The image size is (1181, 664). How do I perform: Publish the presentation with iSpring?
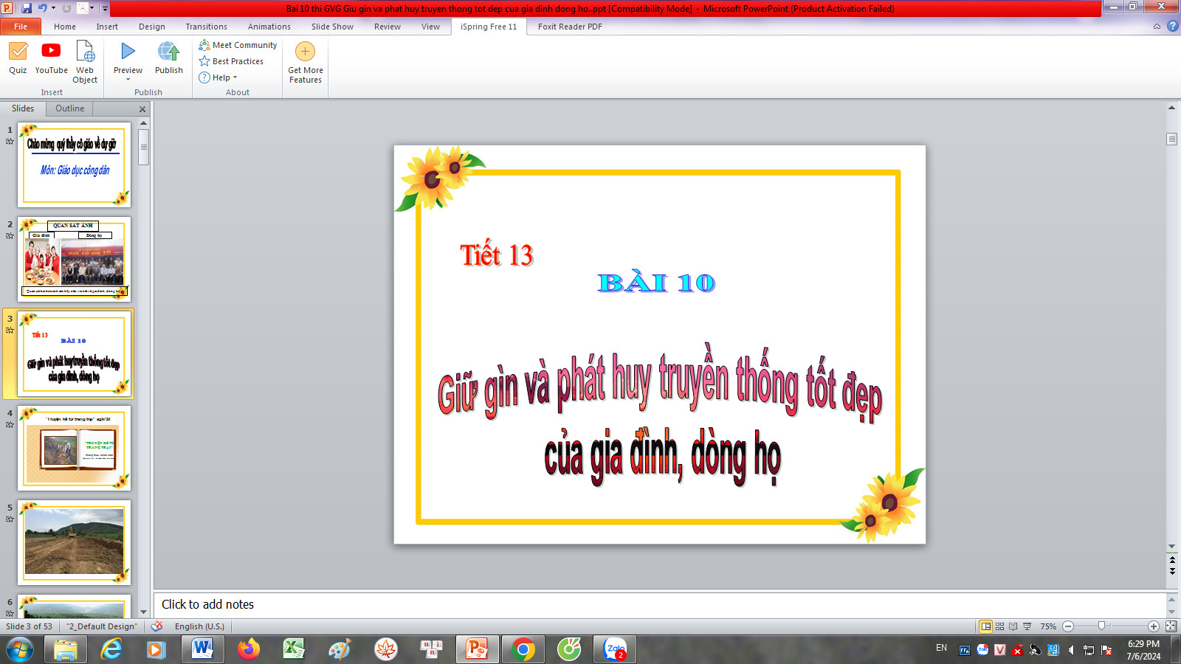click(x=168, y=58)
